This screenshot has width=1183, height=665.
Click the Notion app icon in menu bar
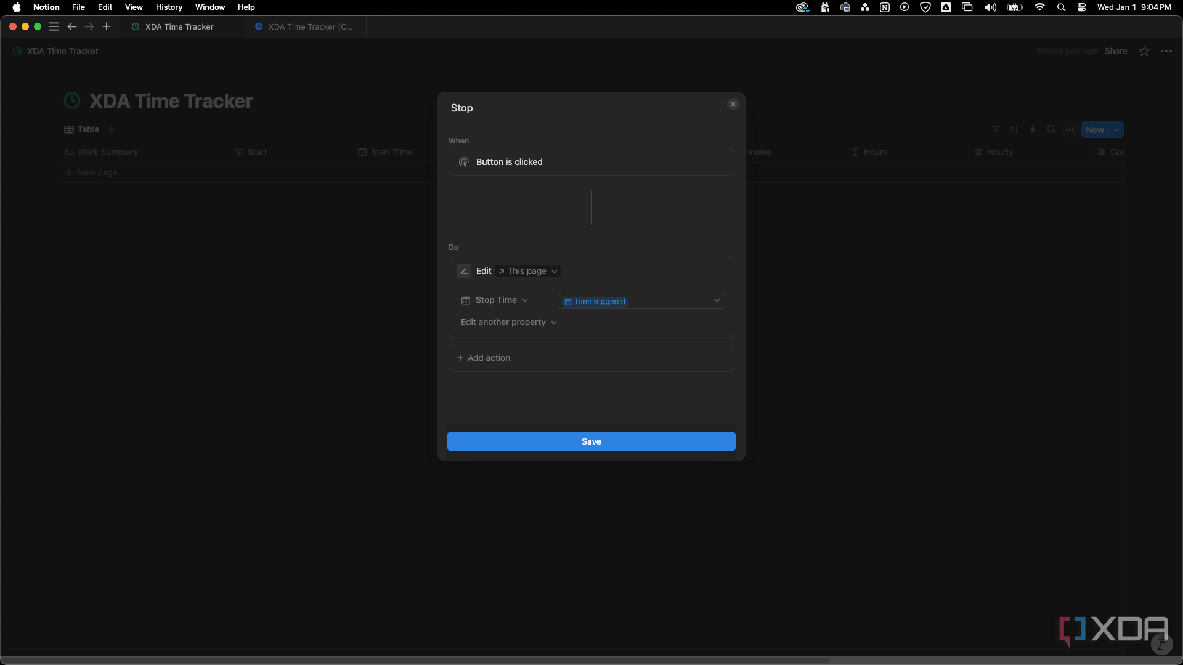click(885, 7)
